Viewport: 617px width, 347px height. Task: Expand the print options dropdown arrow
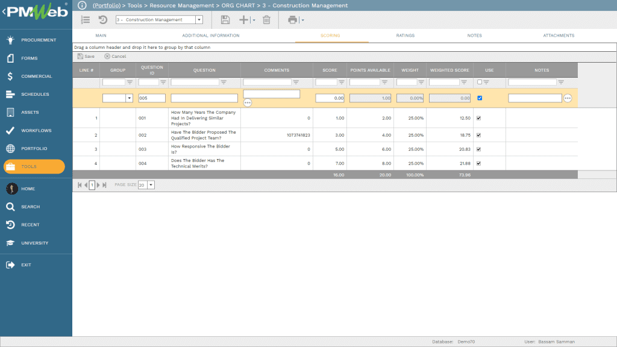[302, 20]
